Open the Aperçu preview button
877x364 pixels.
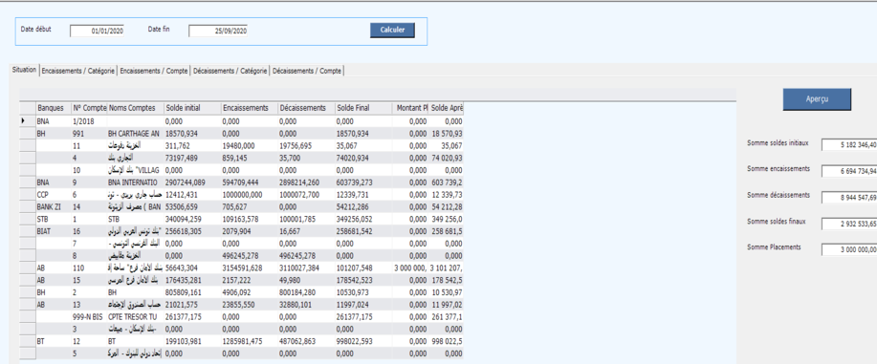[x=817, y=99]
